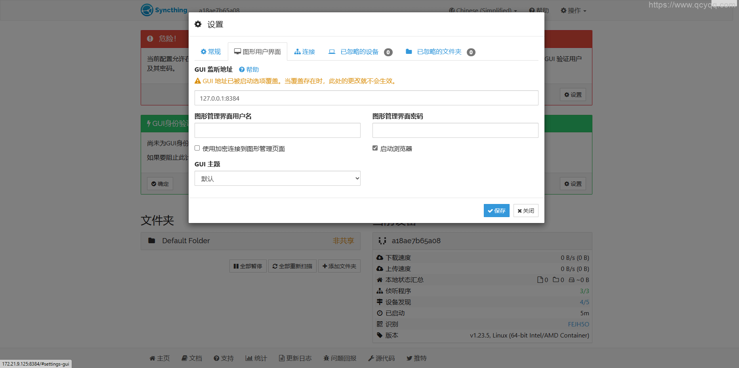Click the help question icon beside GUI listen address
The width and height of the screenshot is (739, 368).
coord(242,70)
